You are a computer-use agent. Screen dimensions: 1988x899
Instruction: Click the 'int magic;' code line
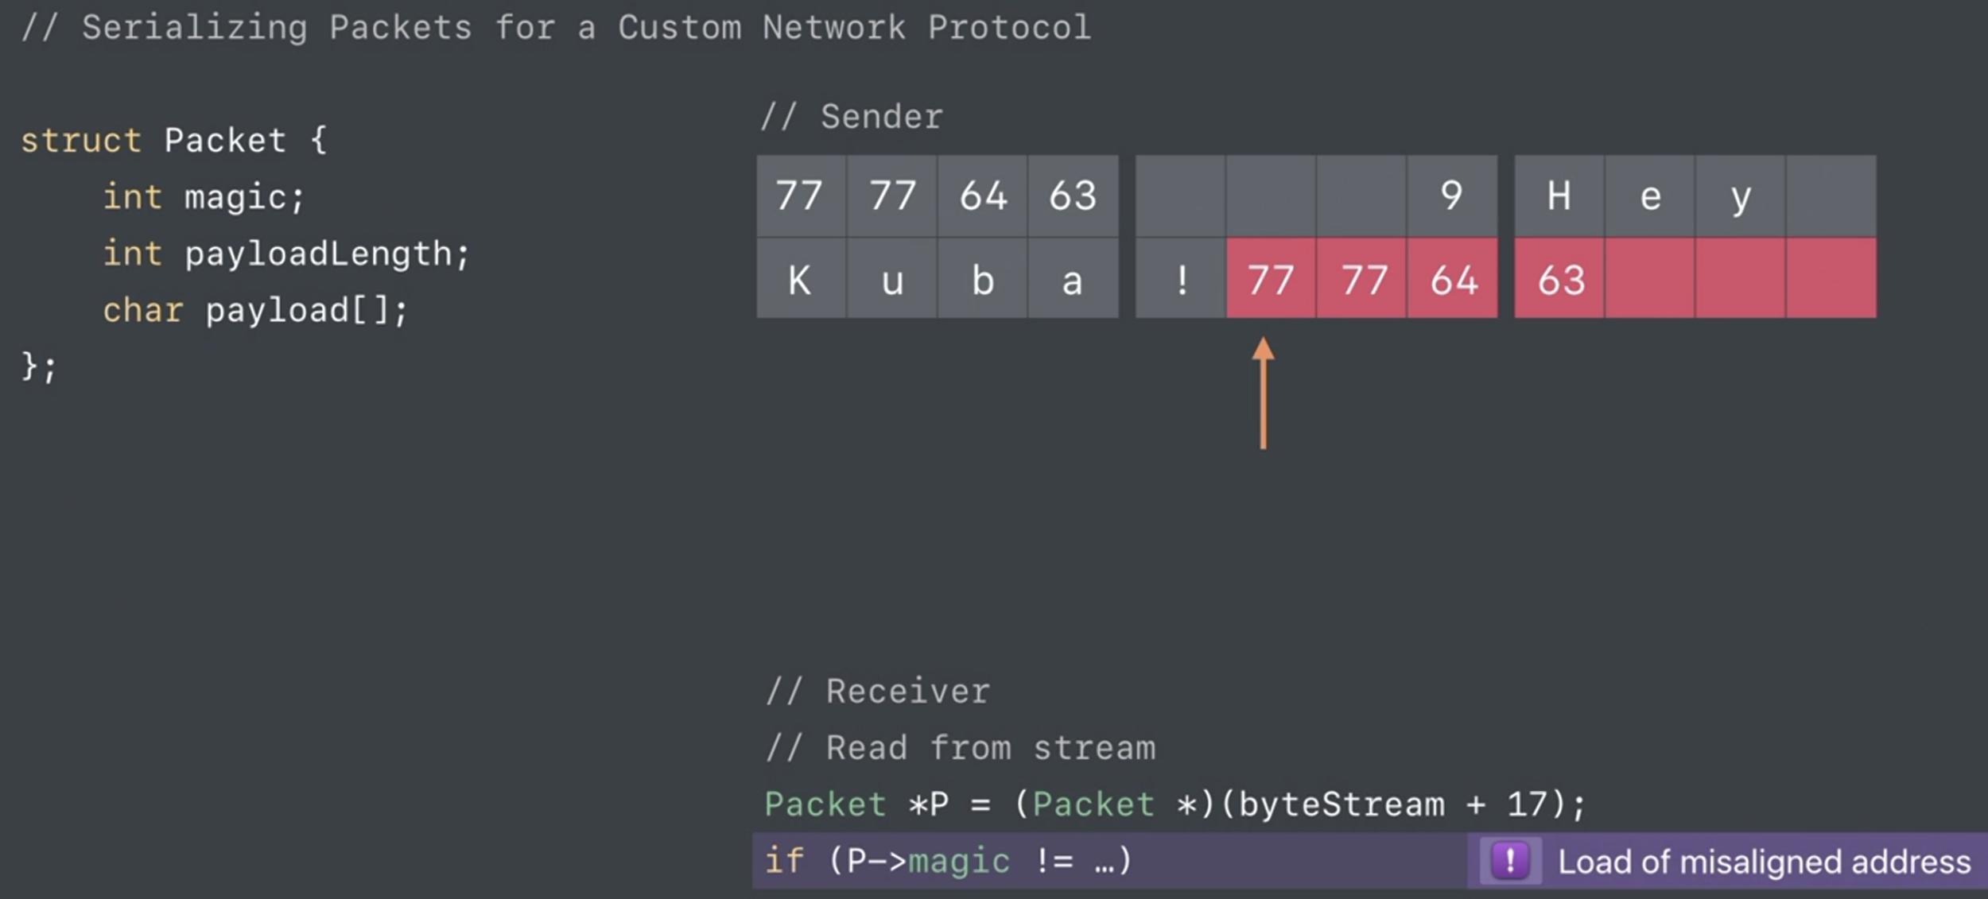[204, 197]
